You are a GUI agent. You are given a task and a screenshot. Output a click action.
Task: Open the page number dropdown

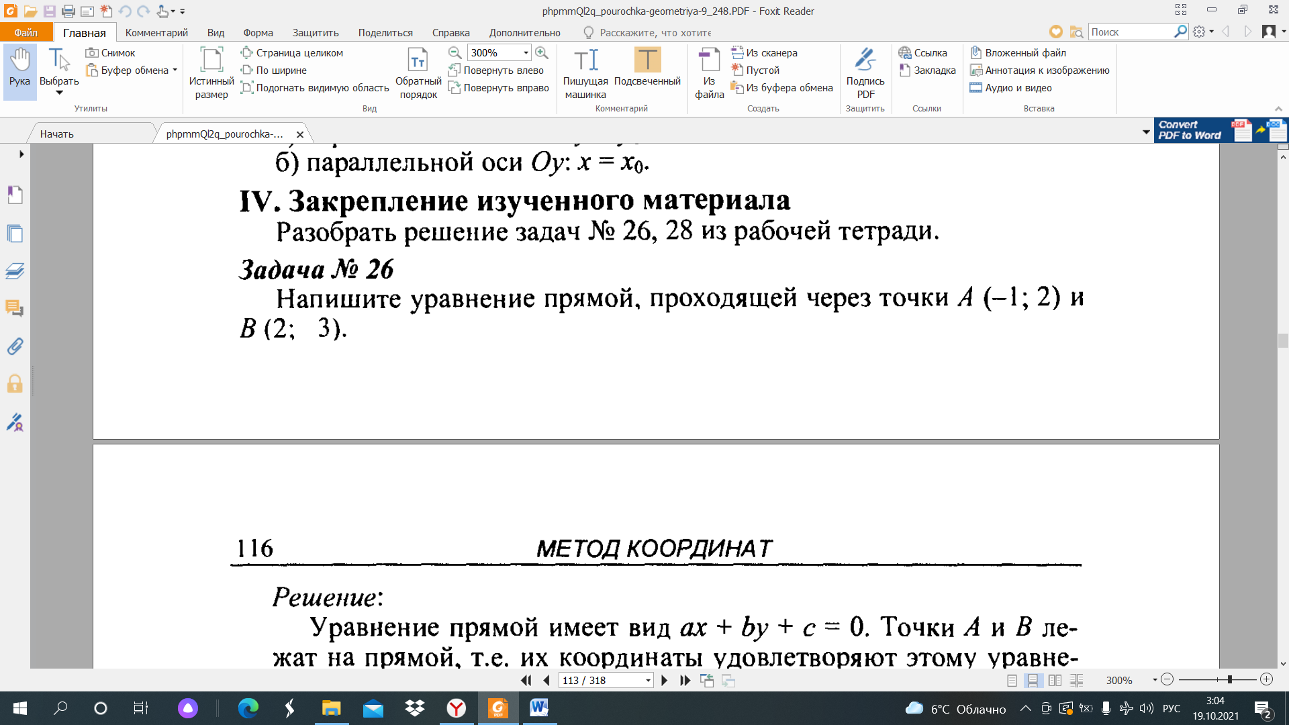648,680
